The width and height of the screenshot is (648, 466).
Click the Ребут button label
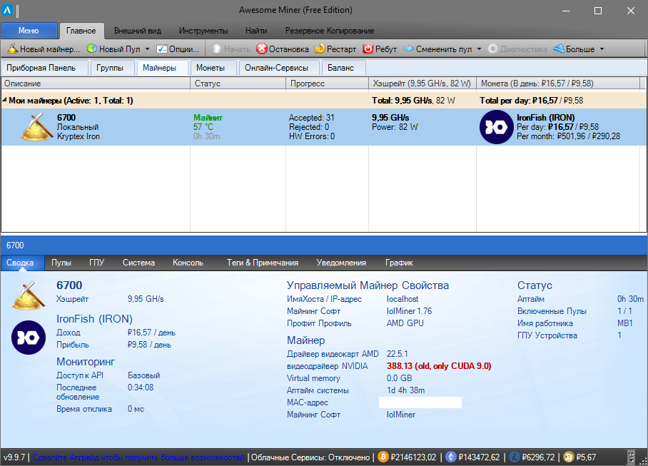(386, 49)
